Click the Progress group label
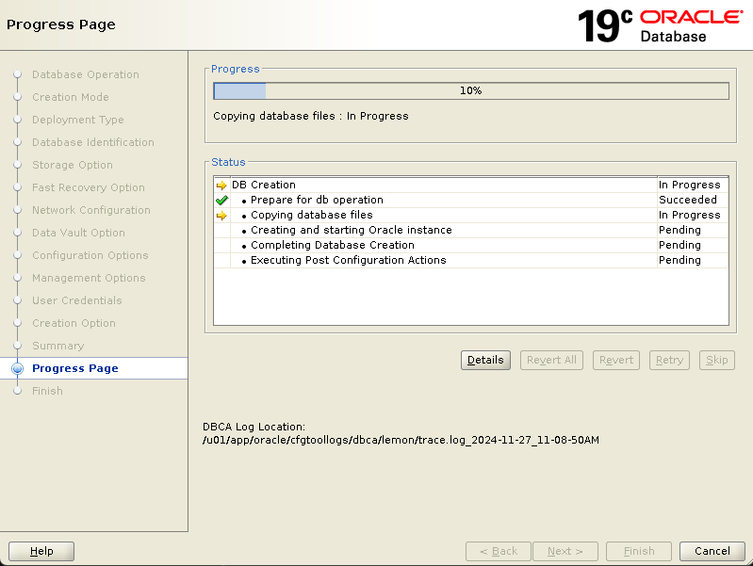 [x=236, y=69]
